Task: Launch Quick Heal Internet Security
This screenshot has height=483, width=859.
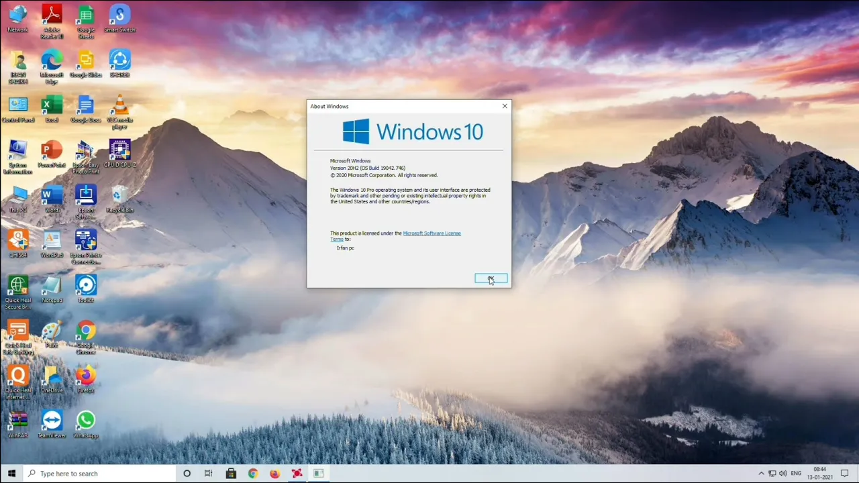Action: click(17, 382)
